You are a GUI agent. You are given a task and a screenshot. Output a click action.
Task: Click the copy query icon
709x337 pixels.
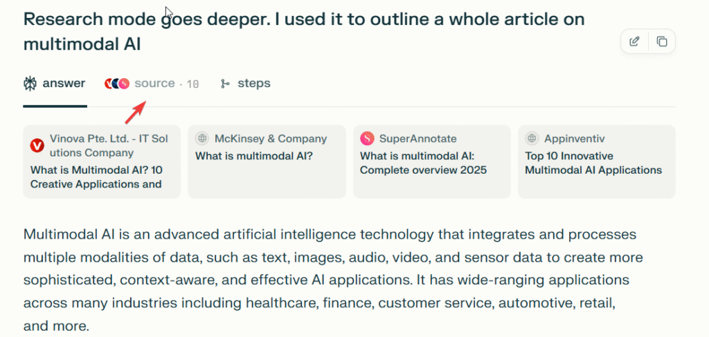[662, 42]
